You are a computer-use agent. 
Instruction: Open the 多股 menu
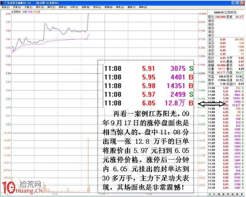coord(85,7)
